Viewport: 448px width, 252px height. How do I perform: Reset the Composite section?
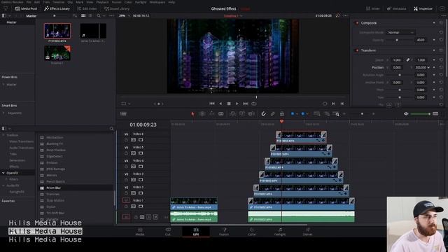(442, 23)
